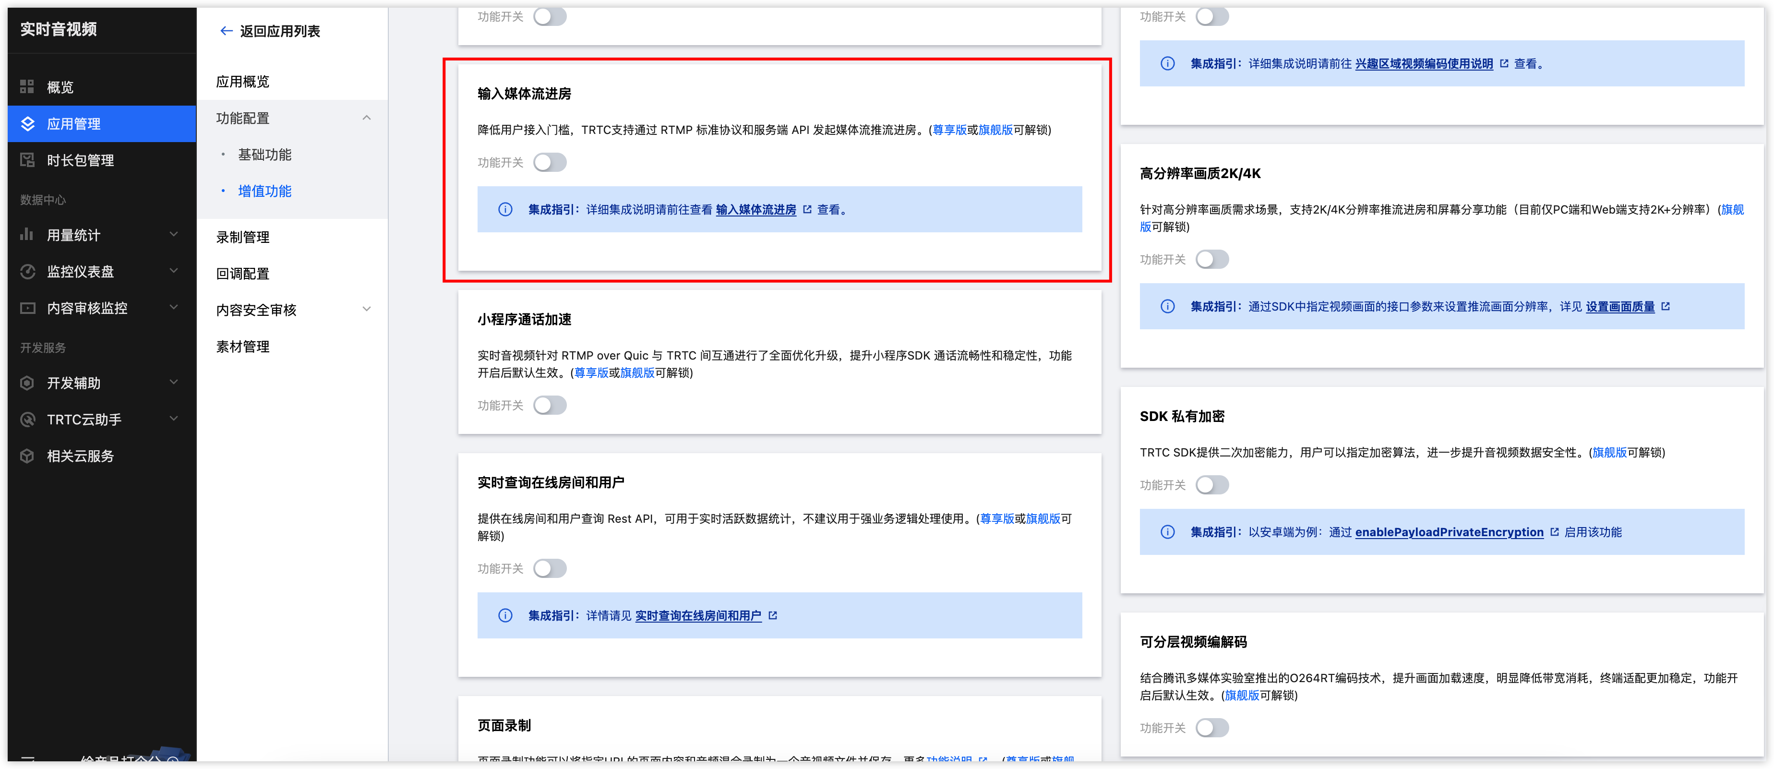Enable the 输入媒体流进房 feature switch
Screen dimensions: 1774x769
tap(550, 162)
